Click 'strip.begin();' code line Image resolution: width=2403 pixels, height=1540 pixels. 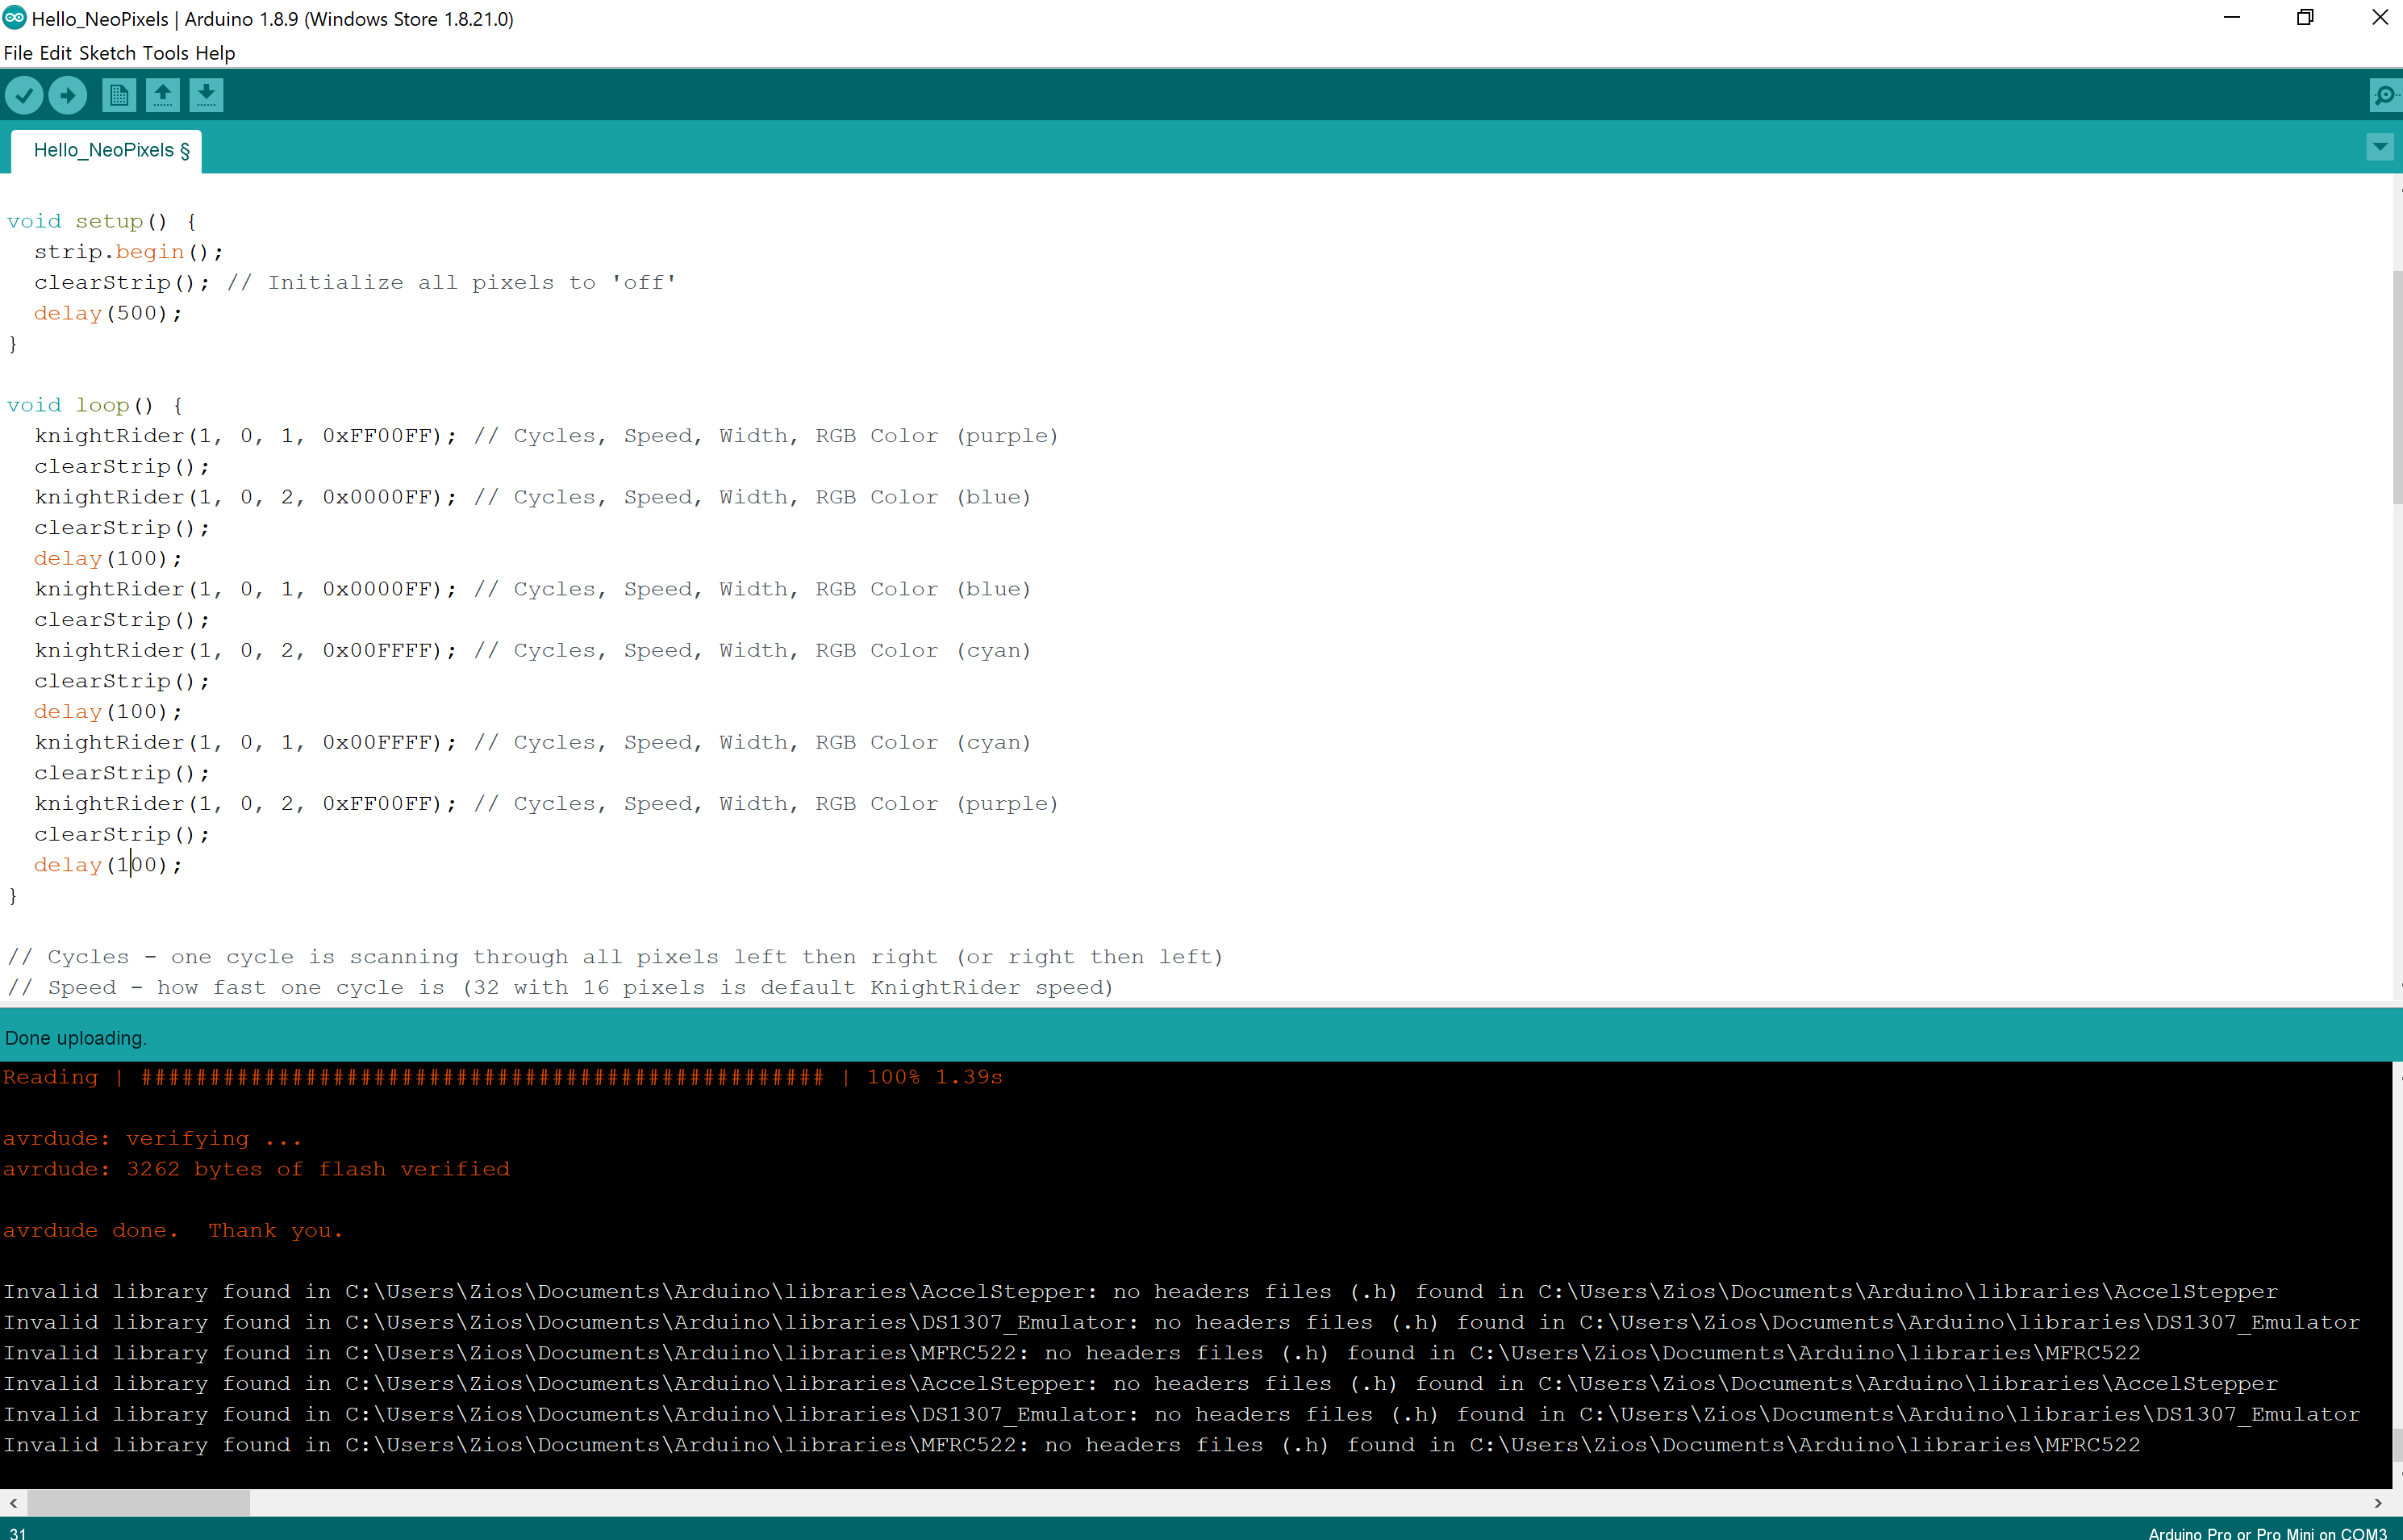[x=128, y=252]
